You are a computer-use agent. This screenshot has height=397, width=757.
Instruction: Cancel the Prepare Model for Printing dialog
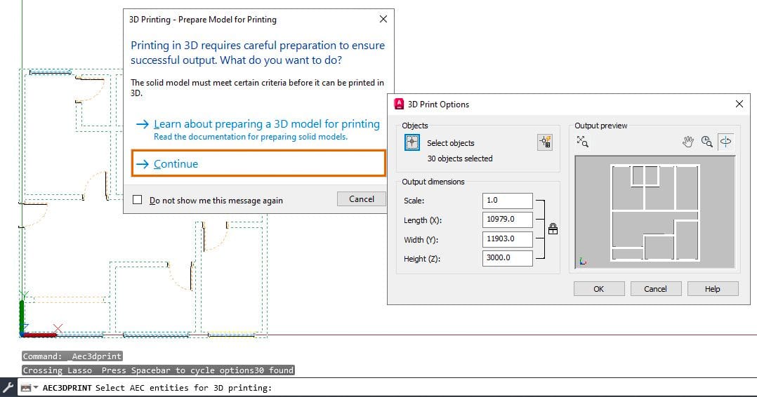(361, 198)
